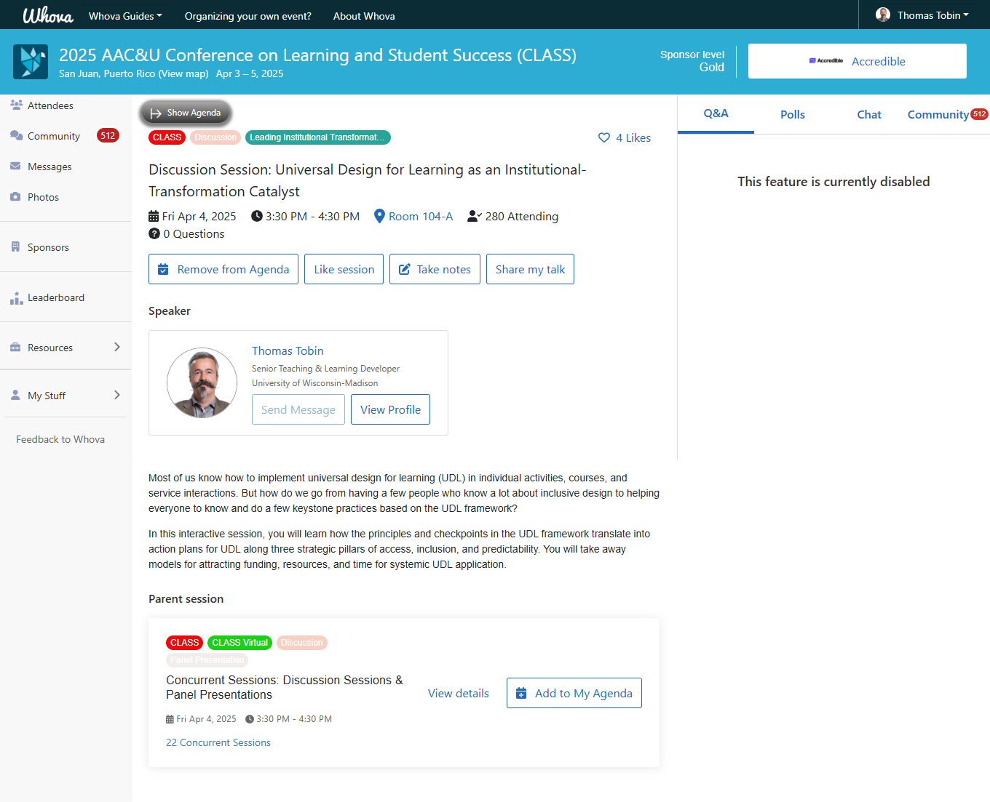Toggle the Like session button
Image resolution: width=990 pixels, height=802 pixels.
pos(344,269)
